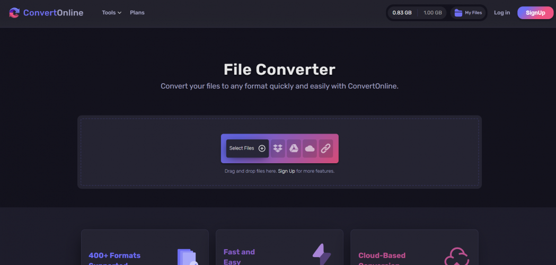Screen dimensions: 556x265
Task: Click the ConvertOnline logo icon
Action: click(x=14, y=13)
